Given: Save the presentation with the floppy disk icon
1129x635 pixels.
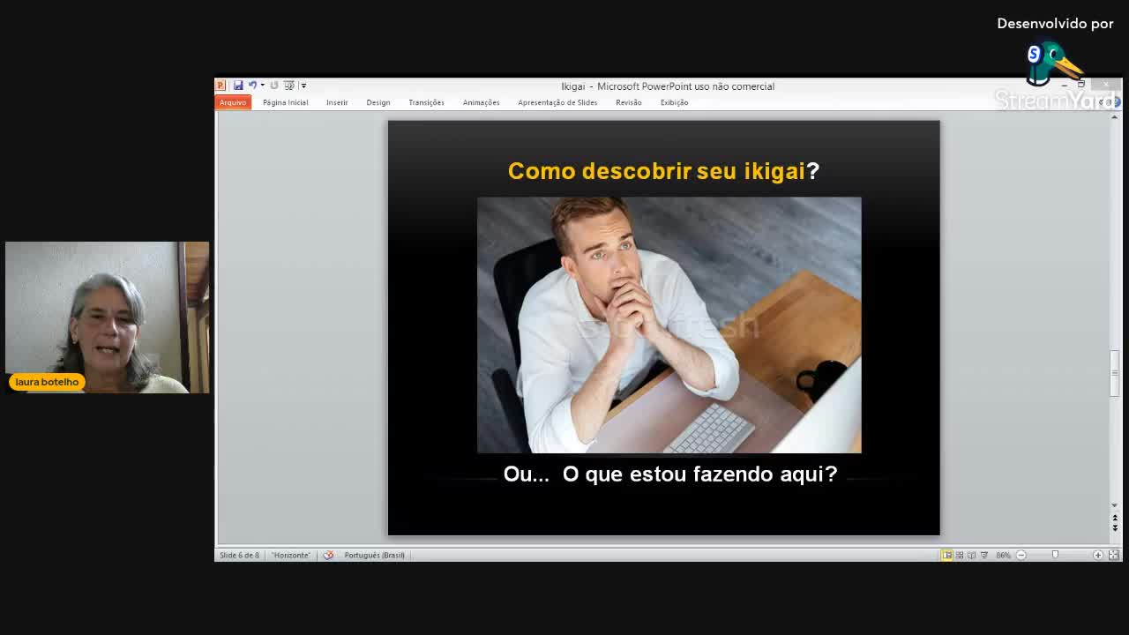Looking at the screenshot, I should [238, 86].
